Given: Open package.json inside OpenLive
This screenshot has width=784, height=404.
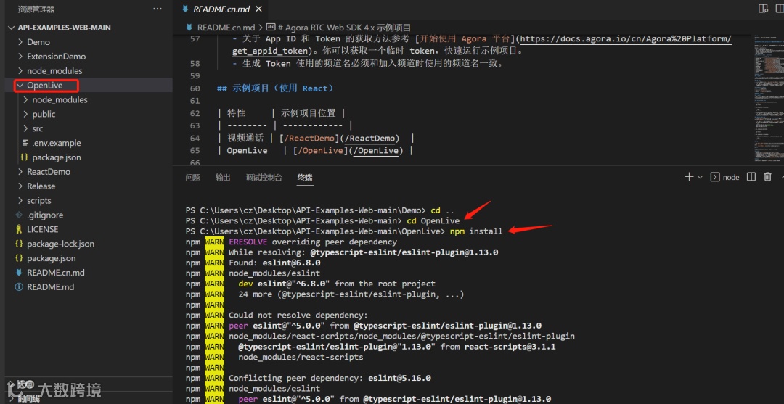Looking at the screenshot, I should 57,157.
